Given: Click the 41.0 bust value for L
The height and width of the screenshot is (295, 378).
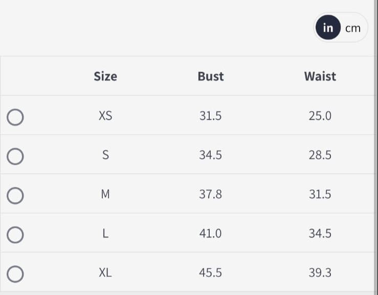Looking at the screenshot, I should pos(211,234).
